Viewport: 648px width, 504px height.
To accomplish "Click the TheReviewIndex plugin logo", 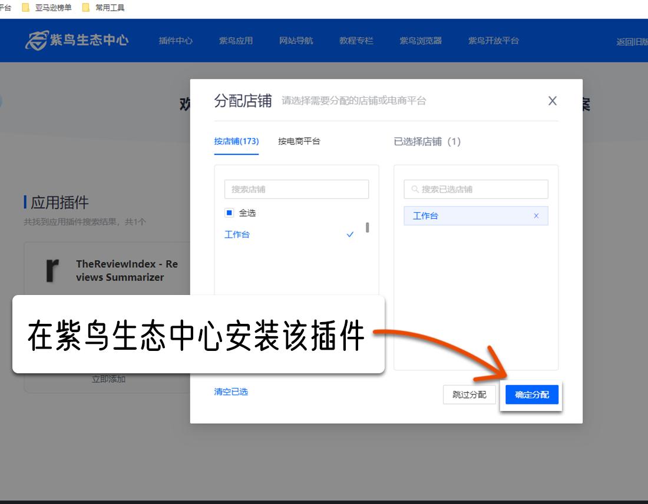I will 53,270.
